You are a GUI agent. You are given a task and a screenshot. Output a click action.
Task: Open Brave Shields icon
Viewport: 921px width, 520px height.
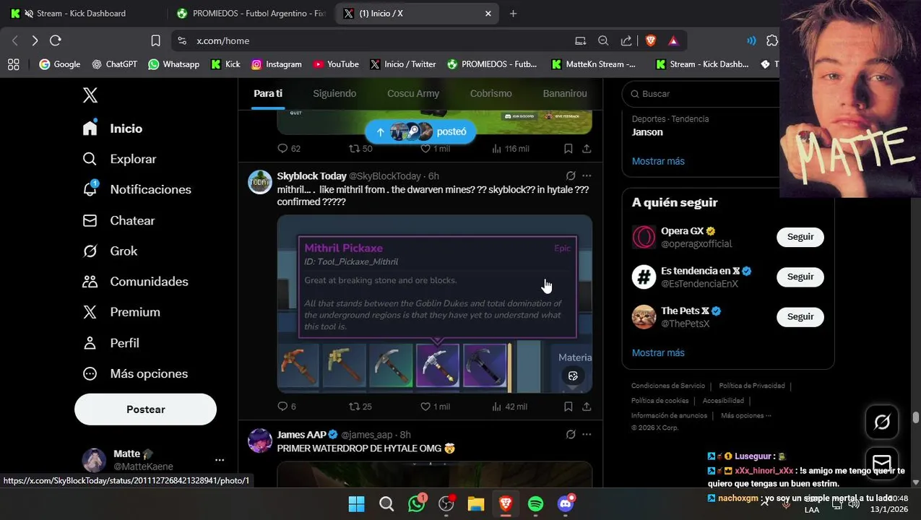[650, 40]
